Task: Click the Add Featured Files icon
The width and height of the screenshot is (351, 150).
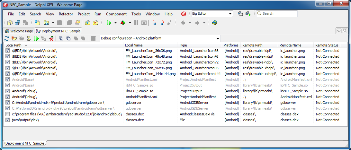Action: point(29,38)
